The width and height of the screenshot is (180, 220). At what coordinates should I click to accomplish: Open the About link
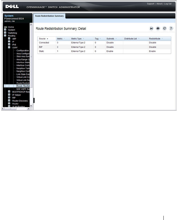tap(159, 4)
